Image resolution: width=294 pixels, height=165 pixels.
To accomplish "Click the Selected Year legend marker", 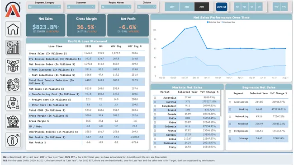I will (208, 22).
